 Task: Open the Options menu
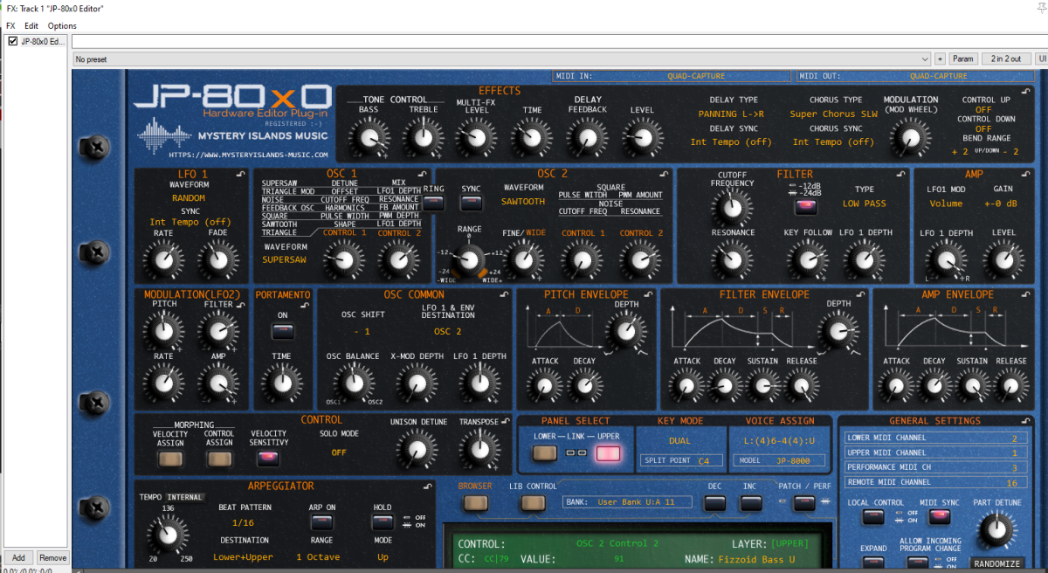click(62, 26)
